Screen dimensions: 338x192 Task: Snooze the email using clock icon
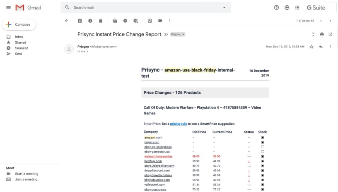pos(125,21)
